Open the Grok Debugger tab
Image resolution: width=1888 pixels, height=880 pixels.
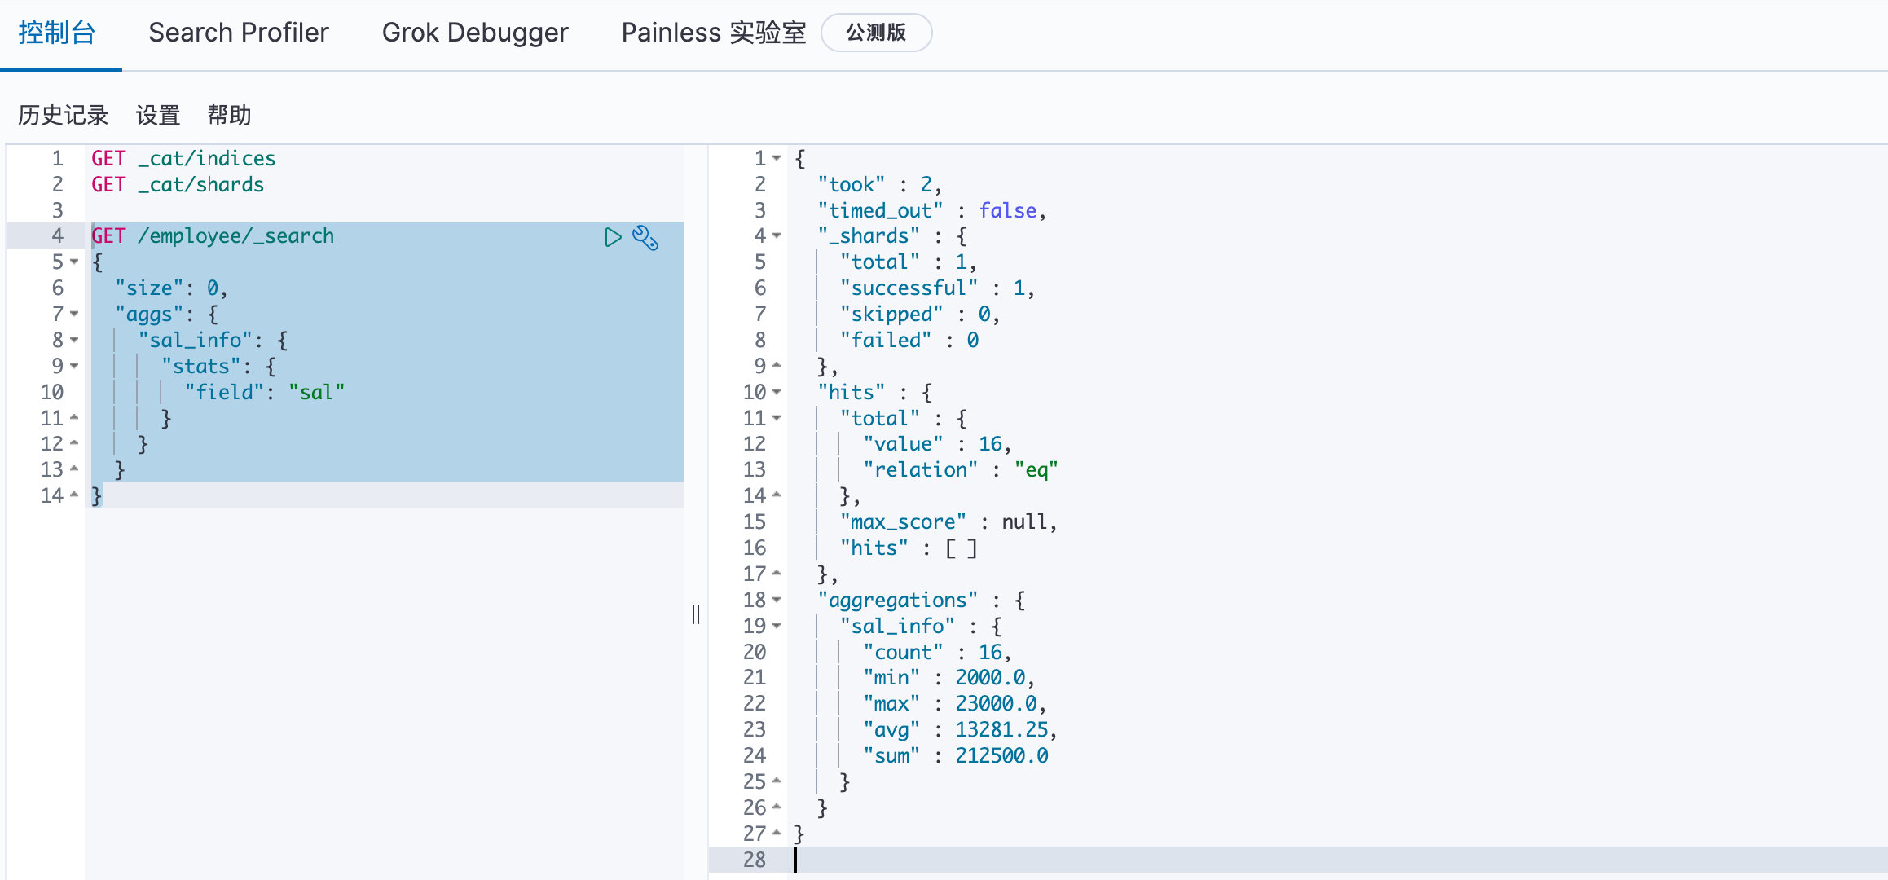coord(475,33)
